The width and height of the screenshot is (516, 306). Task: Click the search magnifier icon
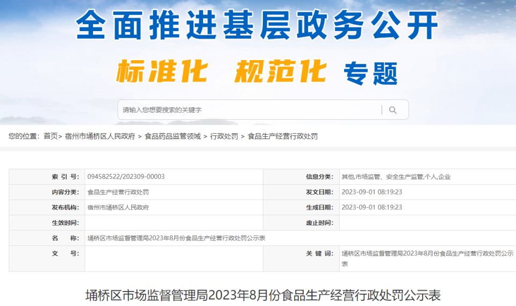click(x=392, y=110)
